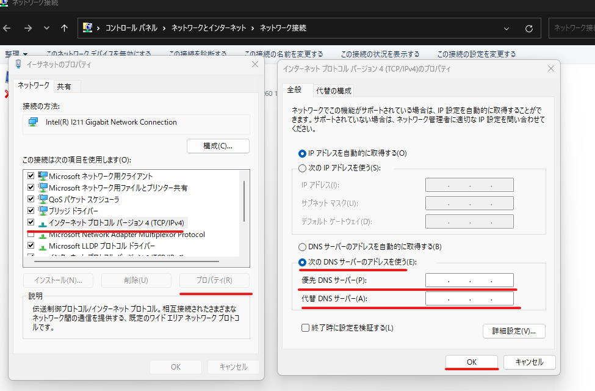Image resolution: width=595 pixels, height=391 pixels.
Task: Click the コントロール パネル breadcrumb
Action: tap(131, 27)
